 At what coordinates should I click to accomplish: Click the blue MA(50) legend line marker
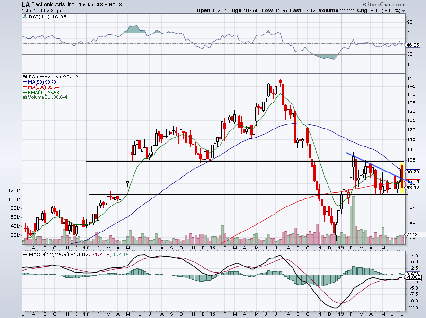[26, 82]
